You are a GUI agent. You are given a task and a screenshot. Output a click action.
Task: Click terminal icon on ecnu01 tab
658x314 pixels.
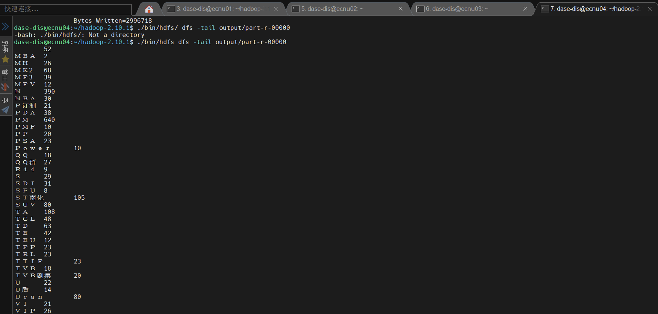[171, 9]
